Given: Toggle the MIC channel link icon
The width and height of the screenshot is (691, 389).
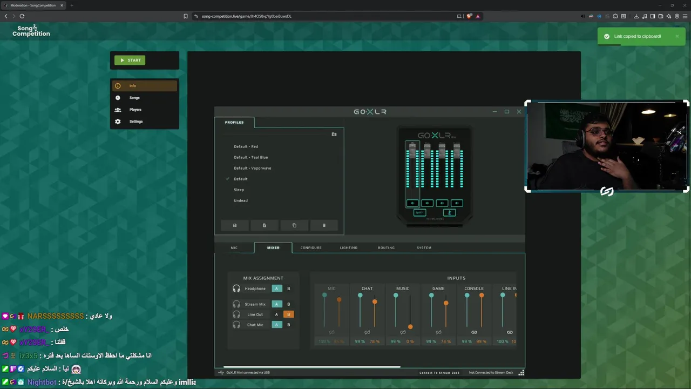Looking at the screenshot, I should pos(331,332).
